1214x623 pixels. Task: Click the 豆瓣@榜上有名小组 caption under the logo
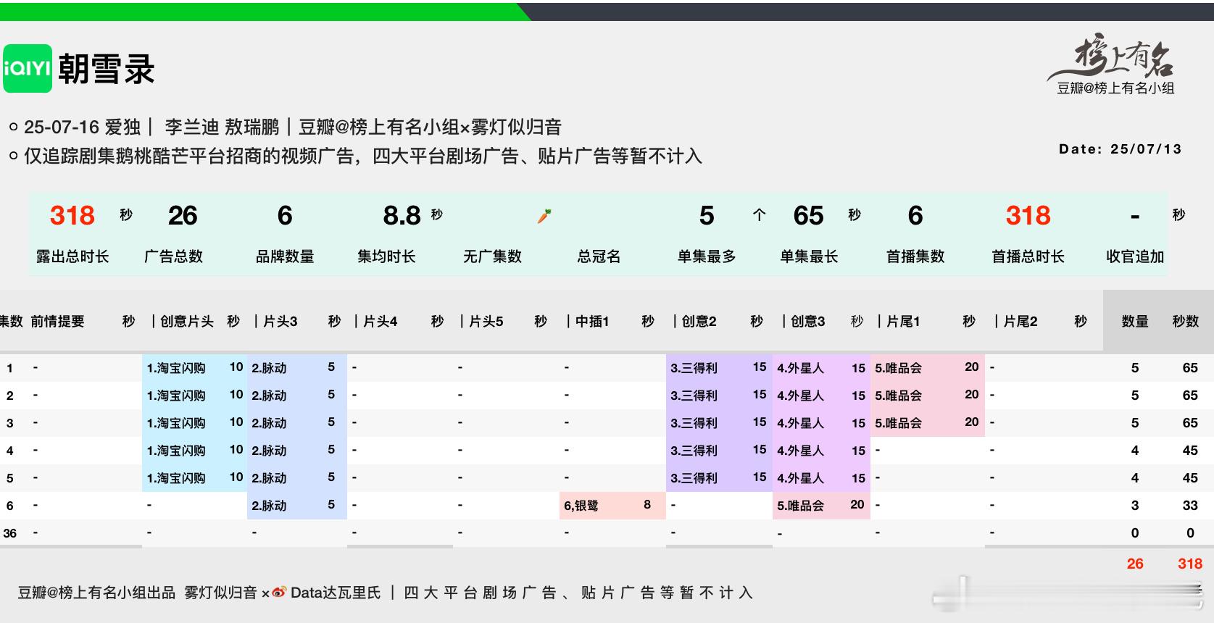click(x=1115, y=88)
